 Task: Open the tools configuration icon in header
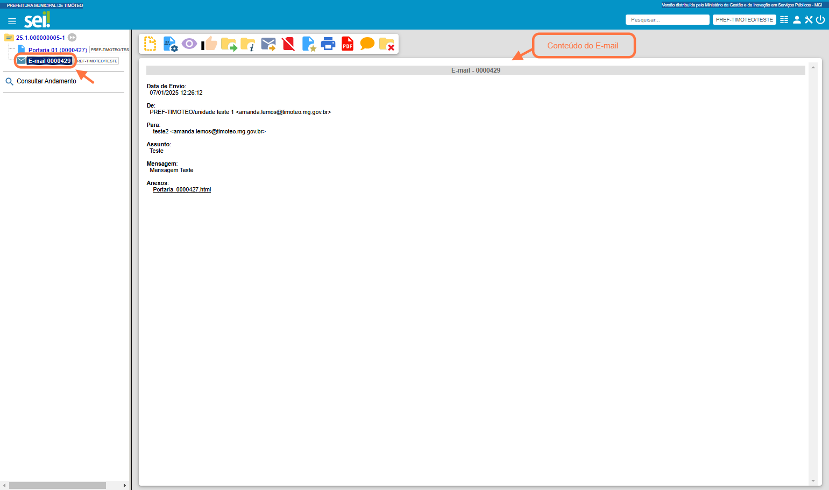[x=809, y=19]
